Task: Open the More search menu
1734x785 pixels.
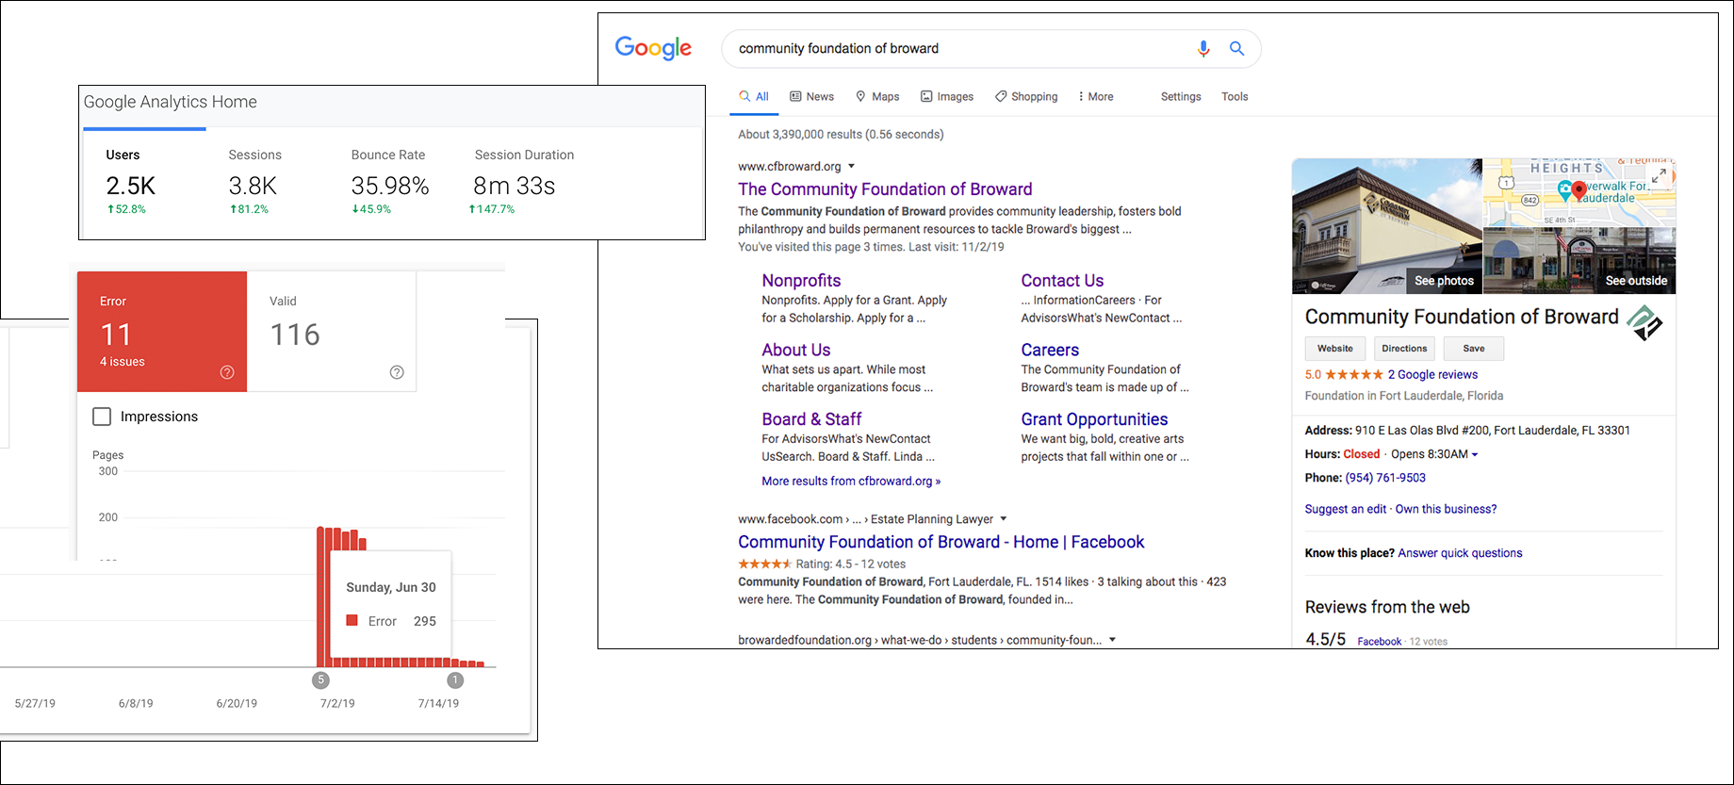Action: click(1096, 97)
